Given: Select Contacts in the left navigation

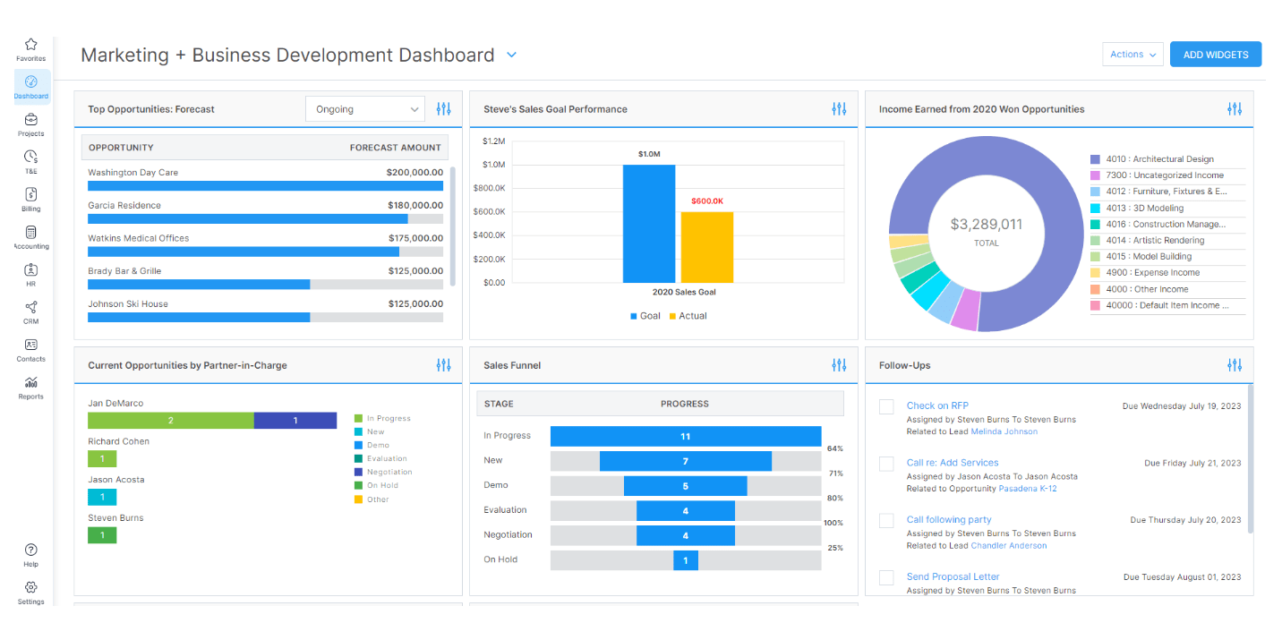Looking at the screenshot, I should click(30, 346).
